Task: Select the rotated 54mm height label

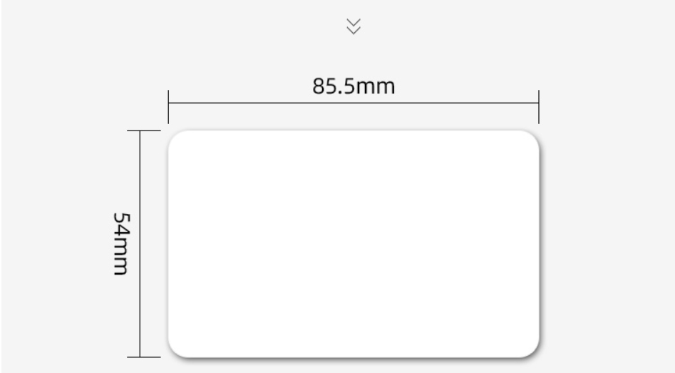Action: click(x=121, y=243)
